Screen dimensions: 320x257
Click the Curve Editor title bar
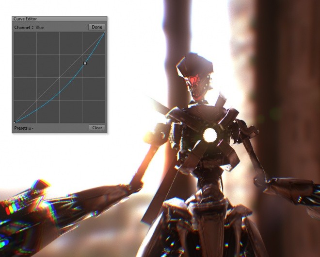click(x=59, y=19)
